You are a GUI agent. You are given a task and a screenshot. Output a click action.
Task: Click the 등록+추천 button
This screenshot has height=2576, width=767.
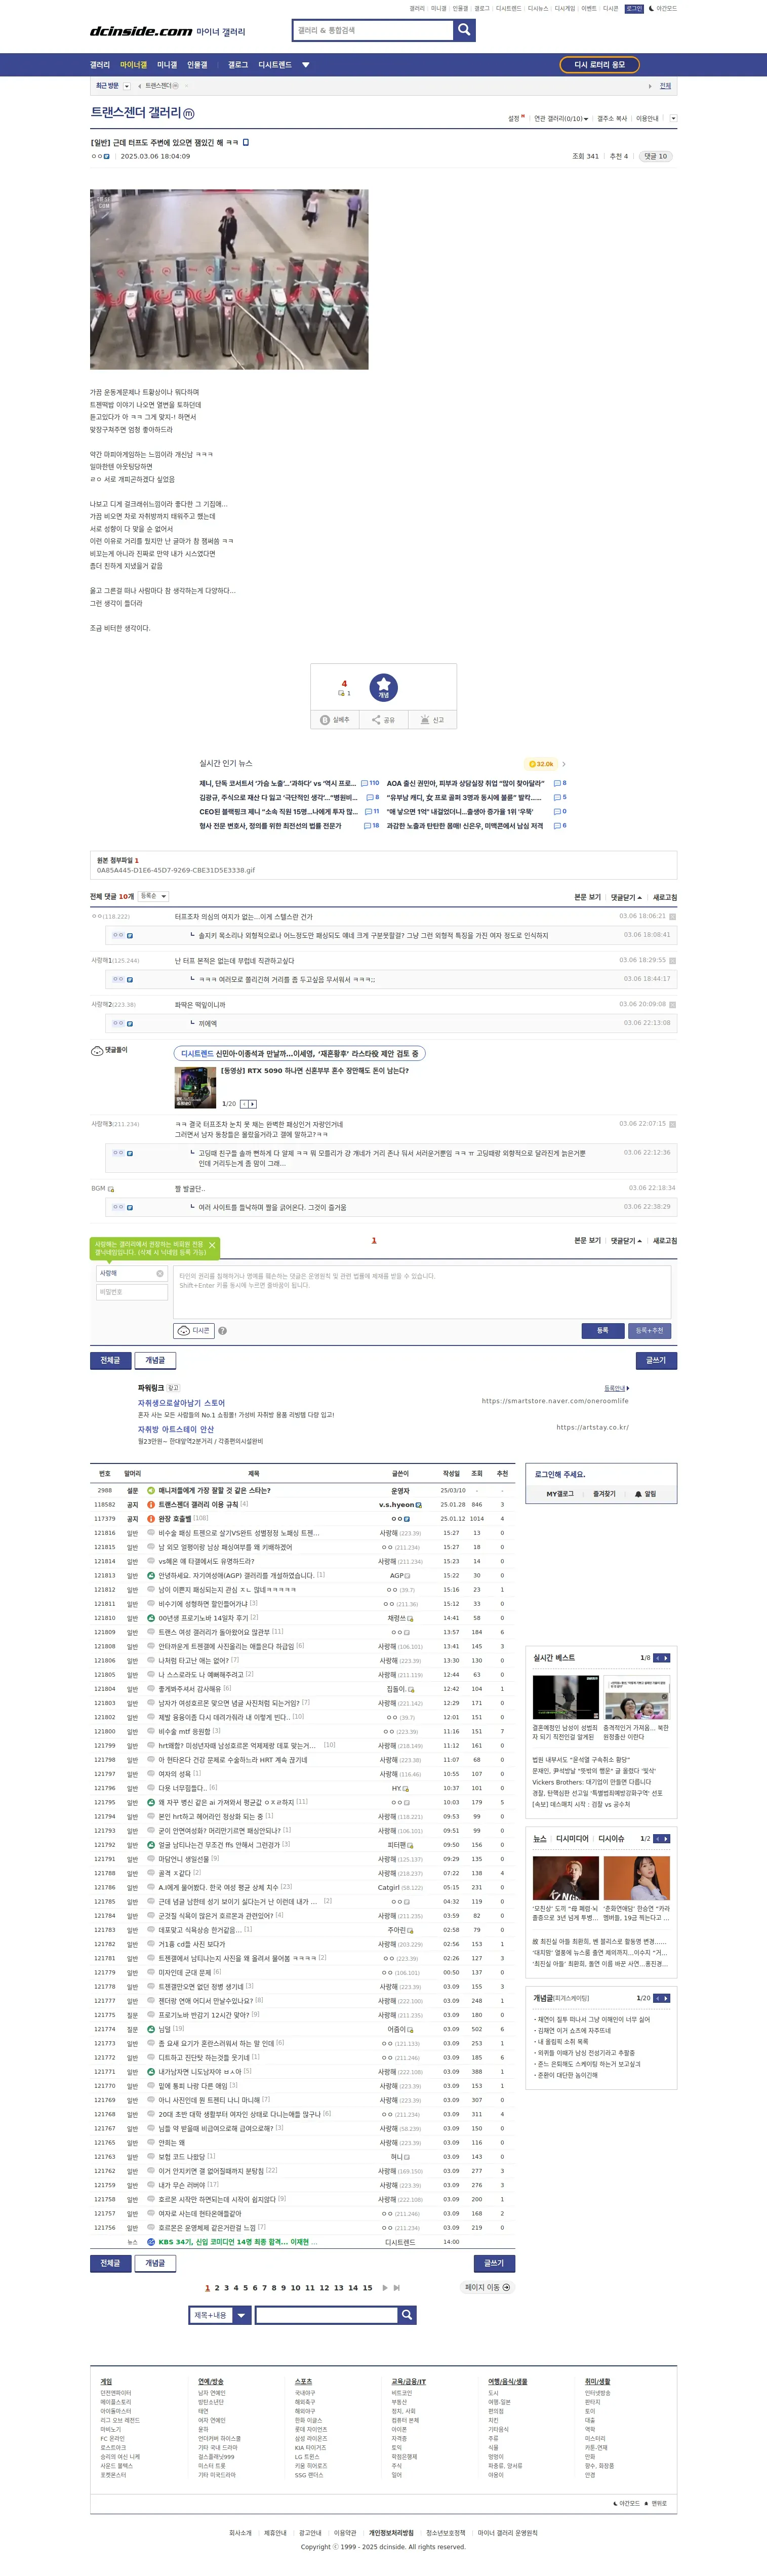(x=649, y=1330)
